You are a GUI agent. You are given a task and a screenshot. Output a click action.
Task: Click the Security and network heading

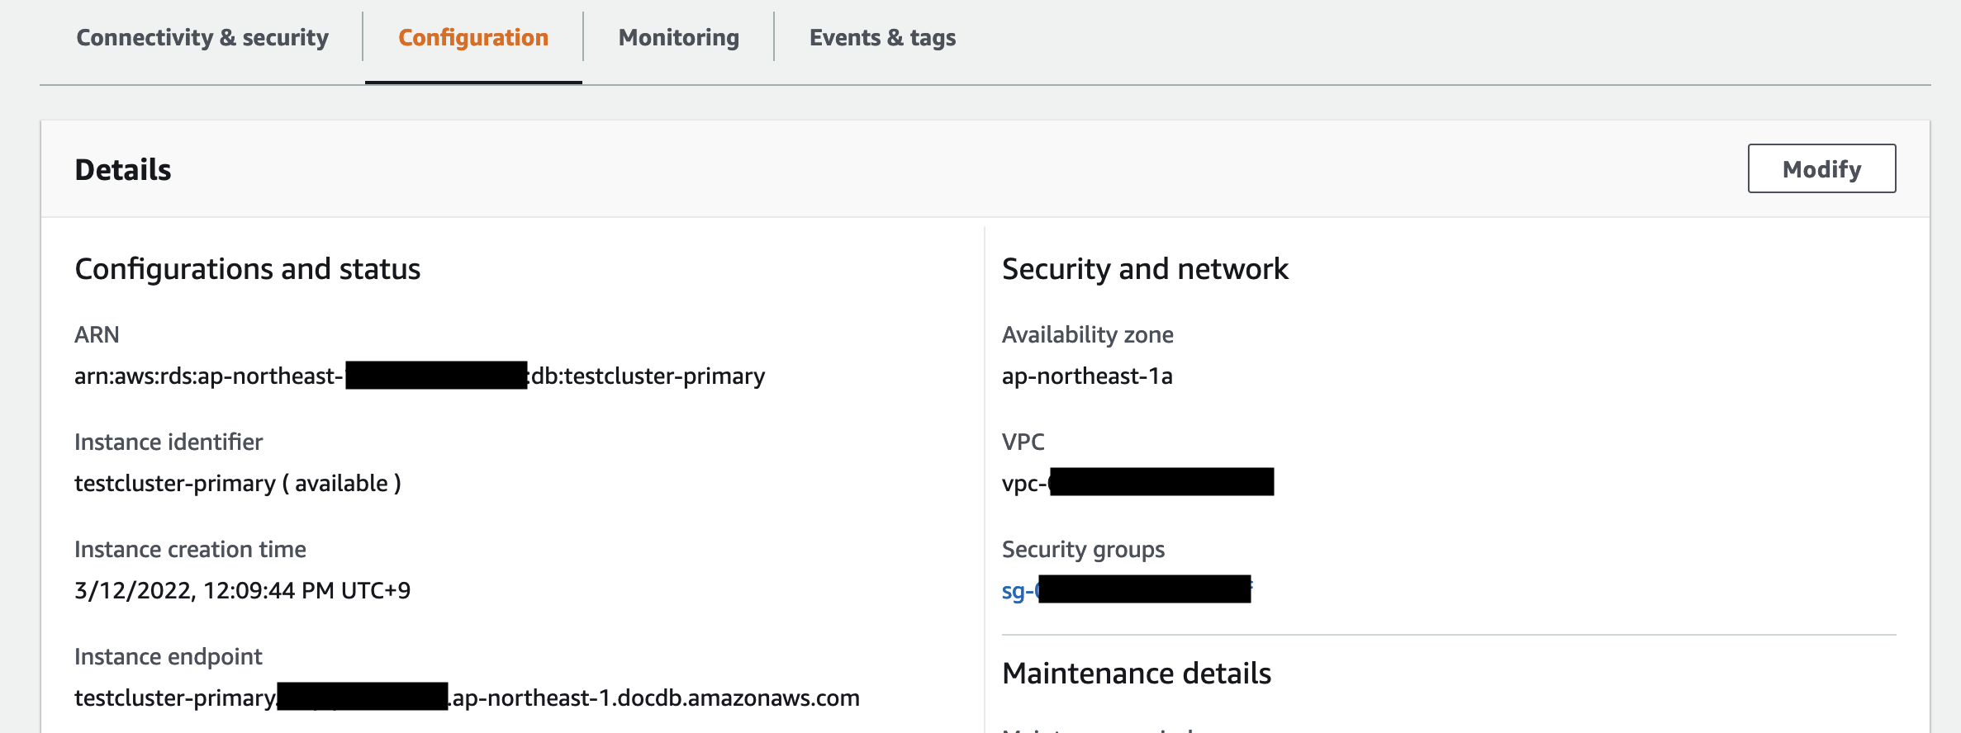(x=1144, y=269)
